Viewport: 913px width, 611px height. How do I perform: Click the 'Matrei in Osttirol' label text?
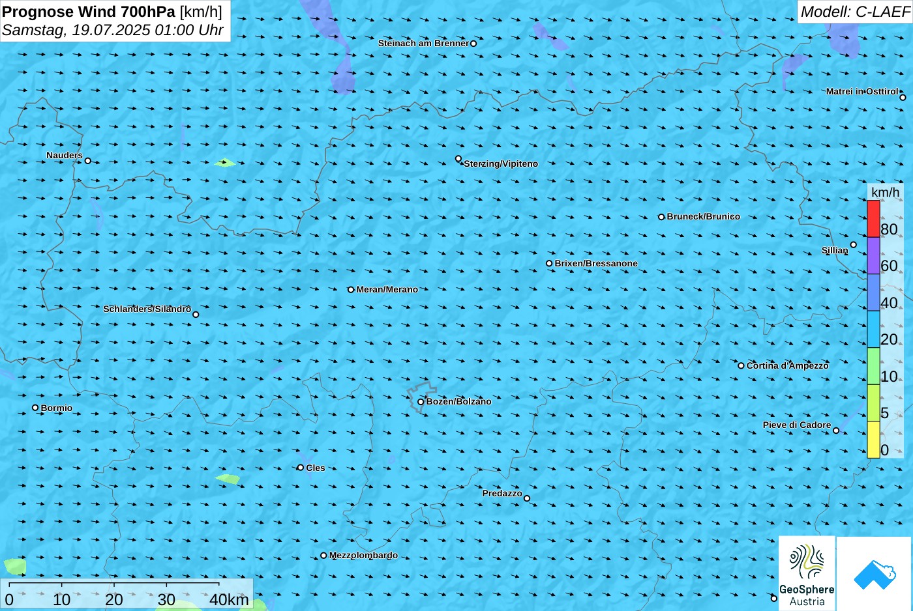pyautogui.click(x=862, y=91)
